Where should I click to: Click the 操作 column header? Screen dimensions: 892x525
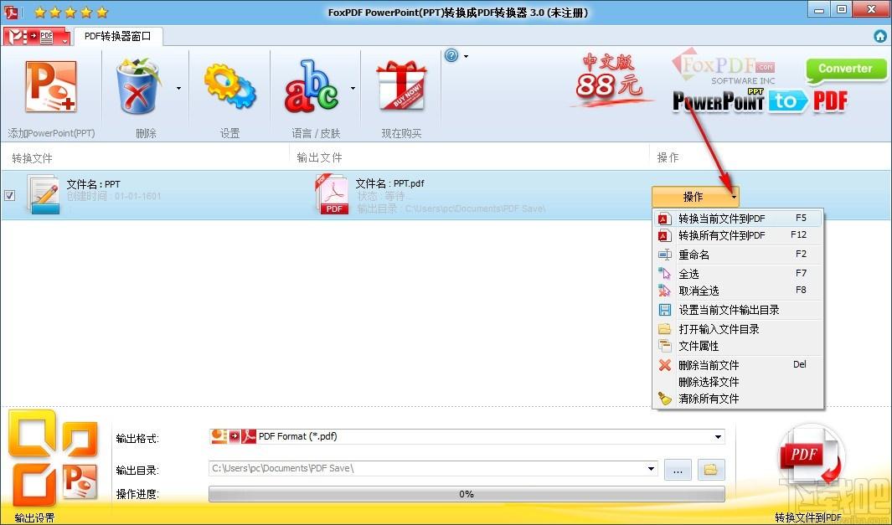668,157
